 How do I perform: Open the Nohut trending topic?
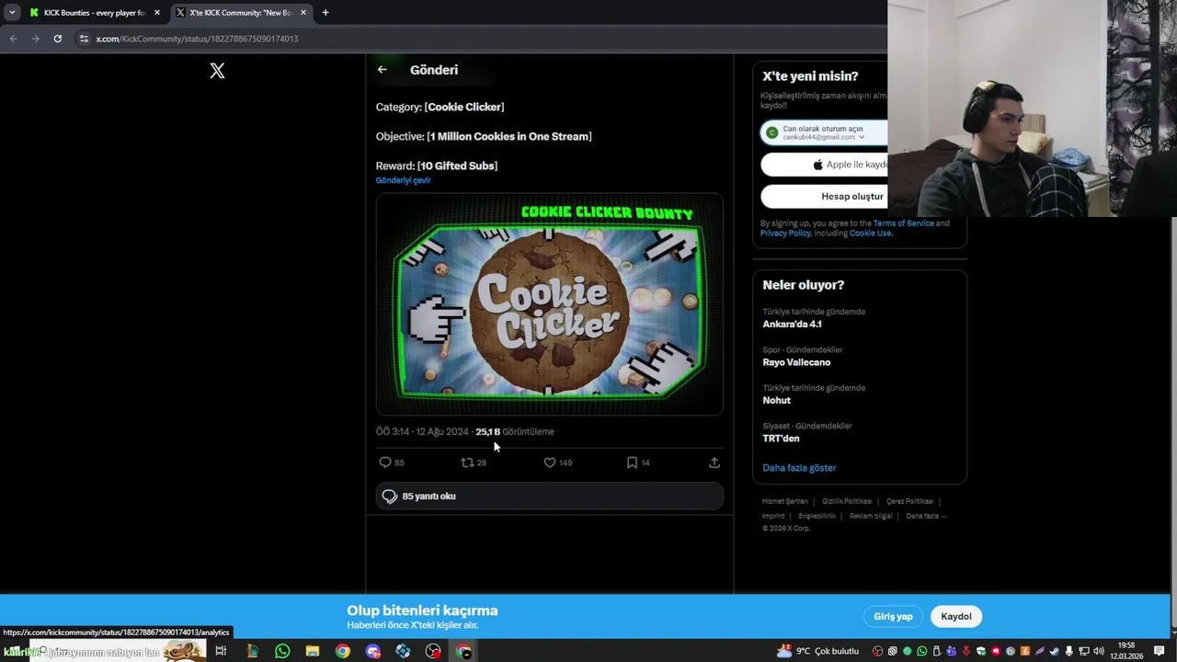point(859,394)
